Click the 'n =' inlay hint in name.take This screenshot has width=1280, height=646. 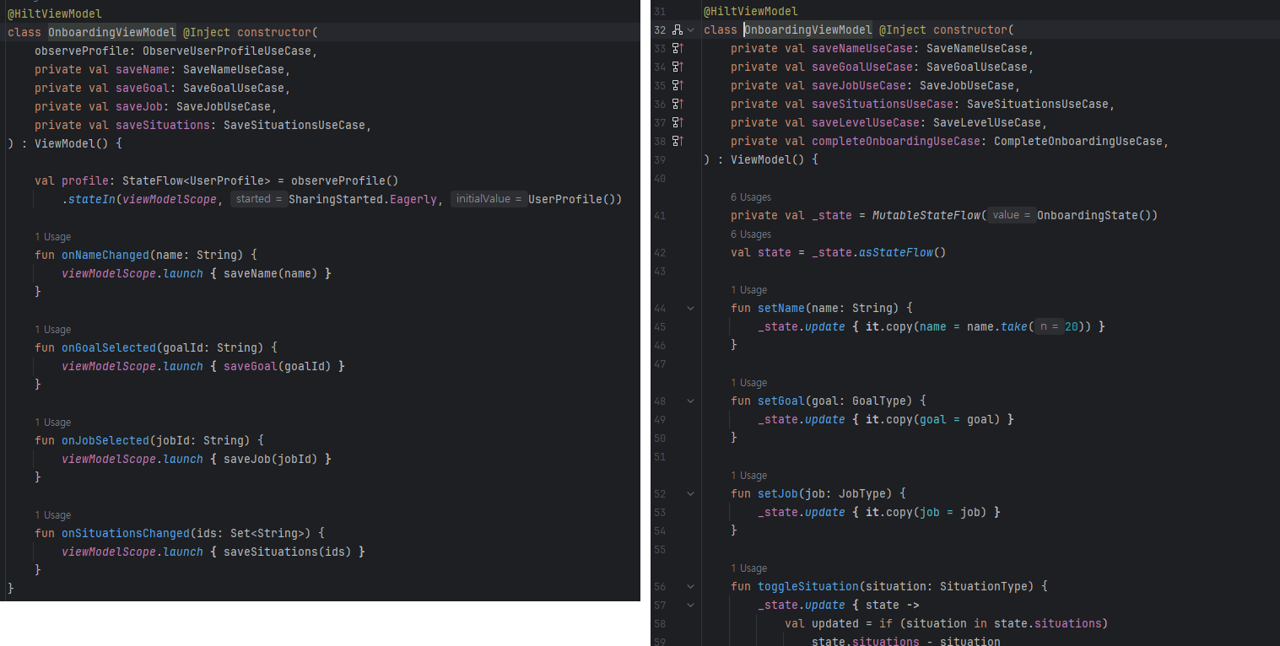click(1048, 326)
